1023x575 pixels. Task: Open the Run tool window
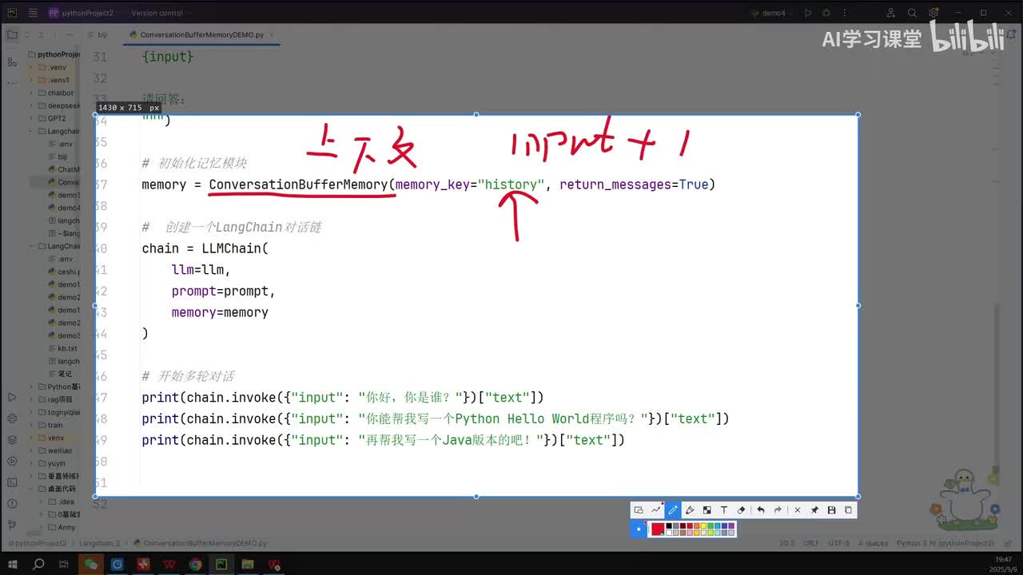tap(12, 397)
